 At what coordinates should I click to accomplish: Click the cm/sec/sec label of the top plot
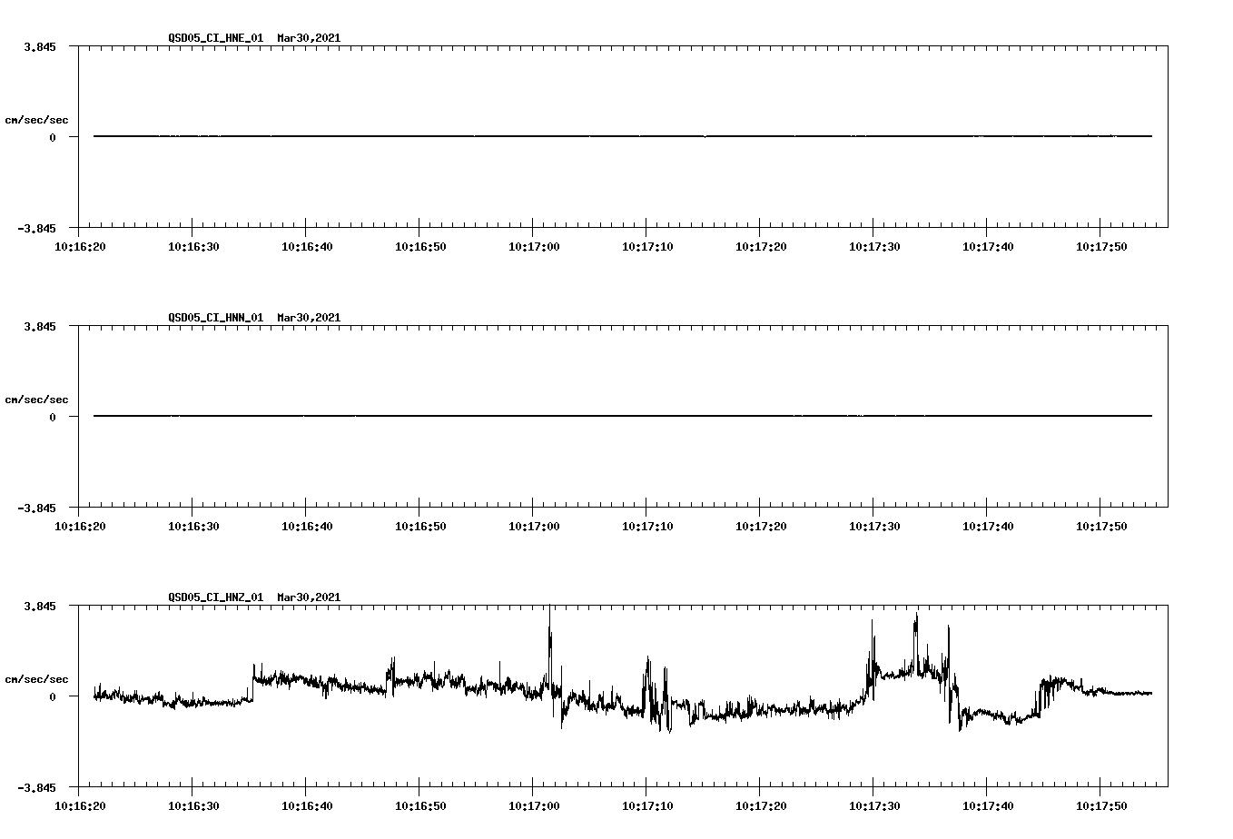[x=37, y=119]
